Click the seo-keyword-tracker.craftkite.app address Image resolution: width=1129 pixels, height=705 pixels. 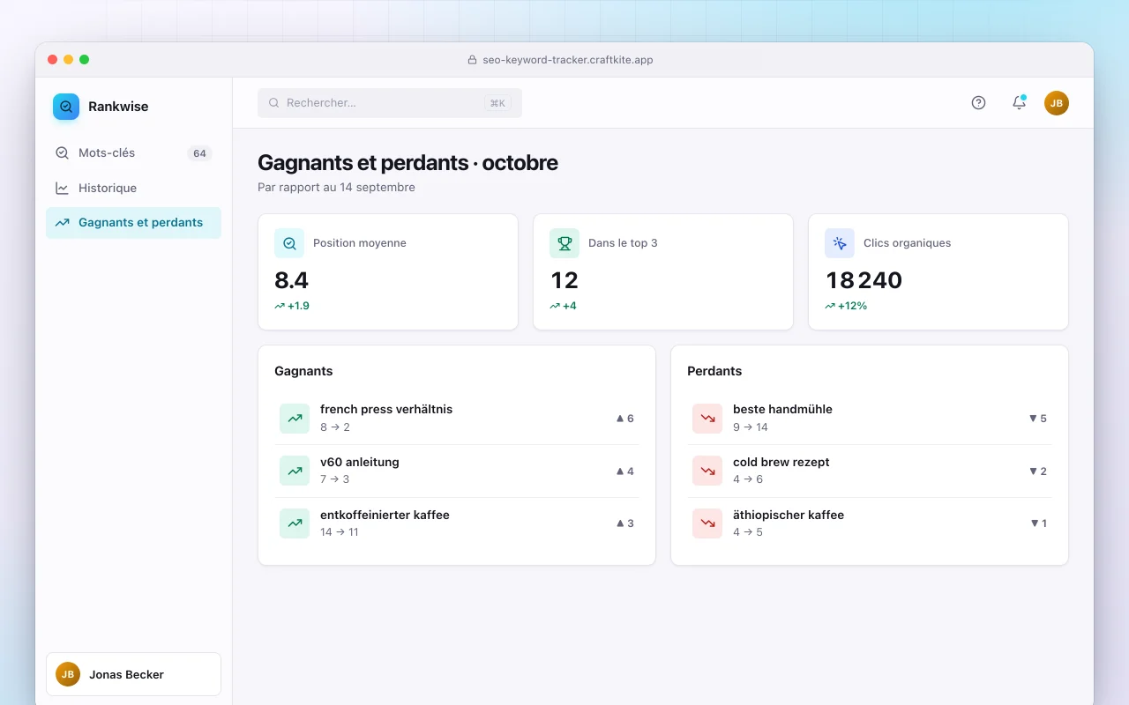click(x=568, y=60)
